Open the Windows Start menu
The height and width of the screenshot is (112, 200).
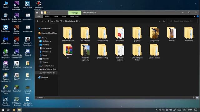[x=3, y=110]
